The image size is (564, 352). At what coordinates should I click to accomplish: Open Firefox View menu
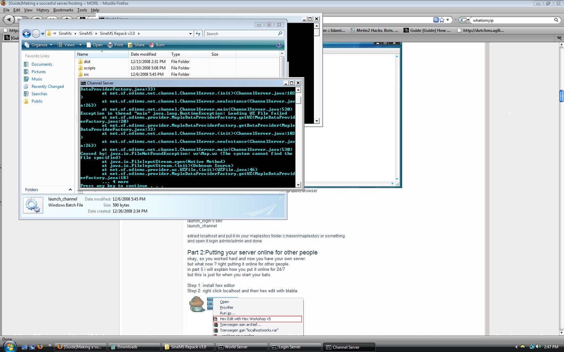[x=28, y=10]
